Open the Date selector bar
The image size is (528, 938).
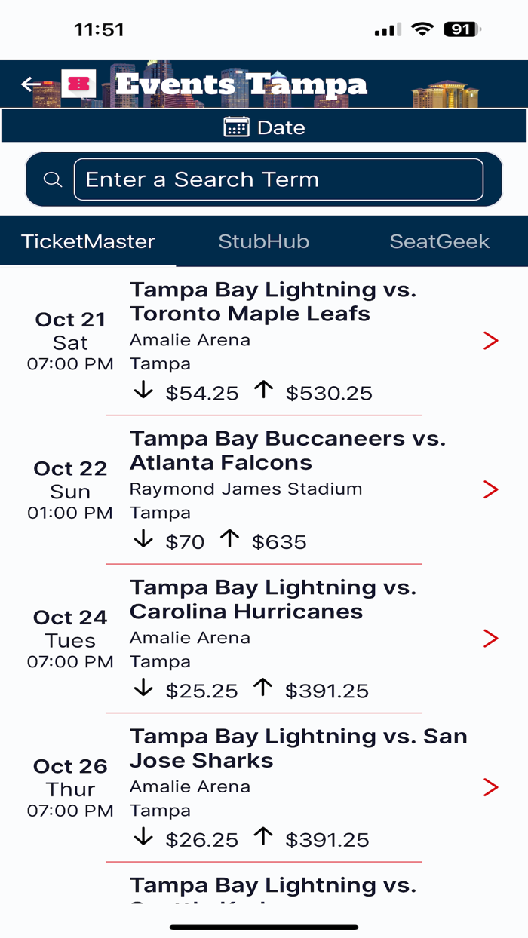(x=264, y=127)
